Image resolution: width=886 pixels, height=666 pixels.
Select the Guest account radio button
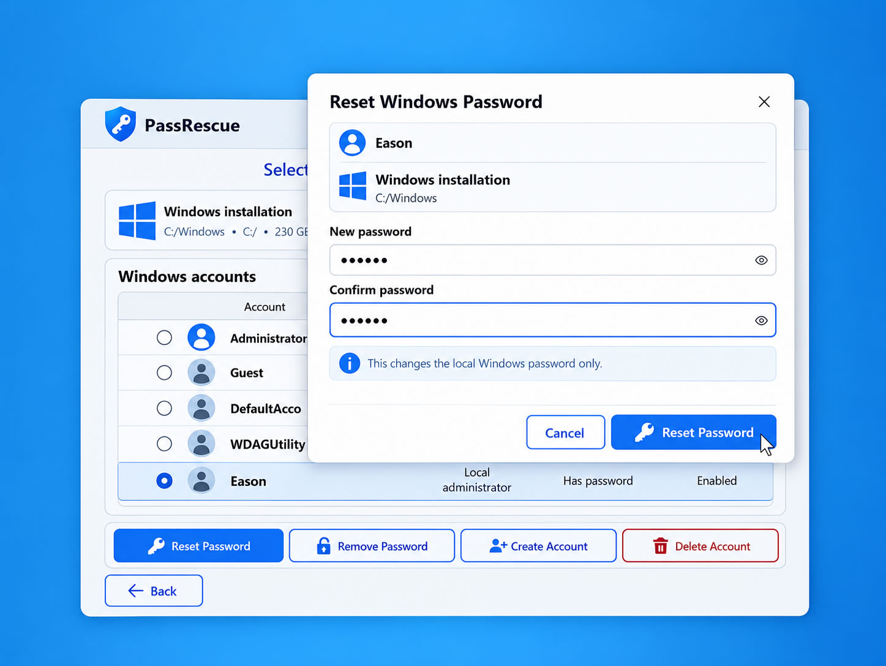[164, 373]
